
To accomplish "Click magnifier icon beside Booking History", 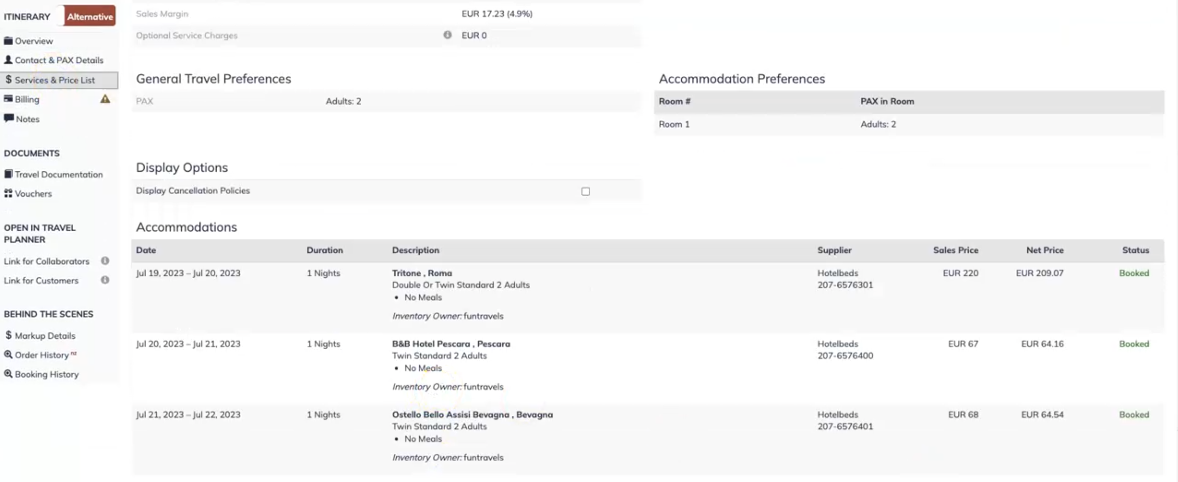I will 8,374.
